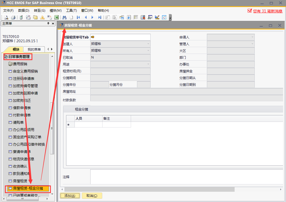The height and width of the screenshot is (202, 286).
Task: Open the 用途 dropdown arrow
Action: [148, 64]
